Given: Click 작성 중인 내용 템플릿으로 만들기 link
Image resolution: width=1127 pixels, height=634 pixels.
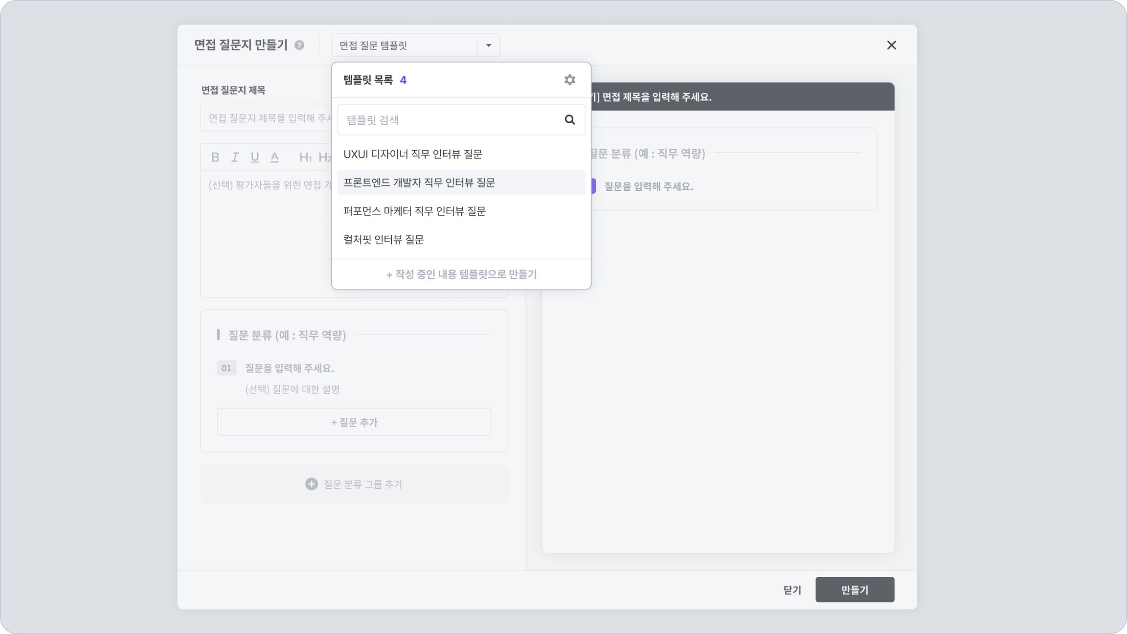Looking at the screenshot, I should [x=461, y=274].
